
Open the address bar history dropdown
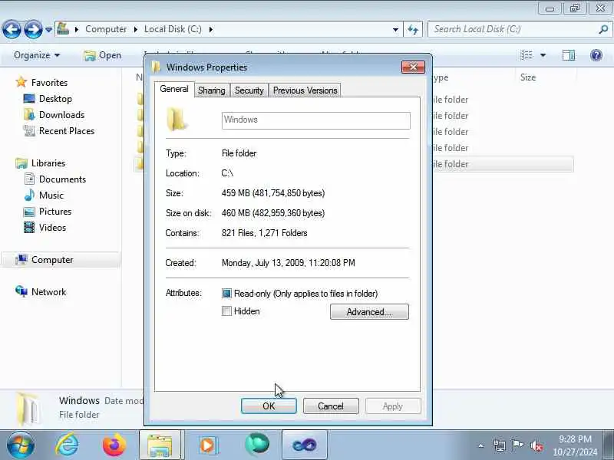(x=395, y=29)
